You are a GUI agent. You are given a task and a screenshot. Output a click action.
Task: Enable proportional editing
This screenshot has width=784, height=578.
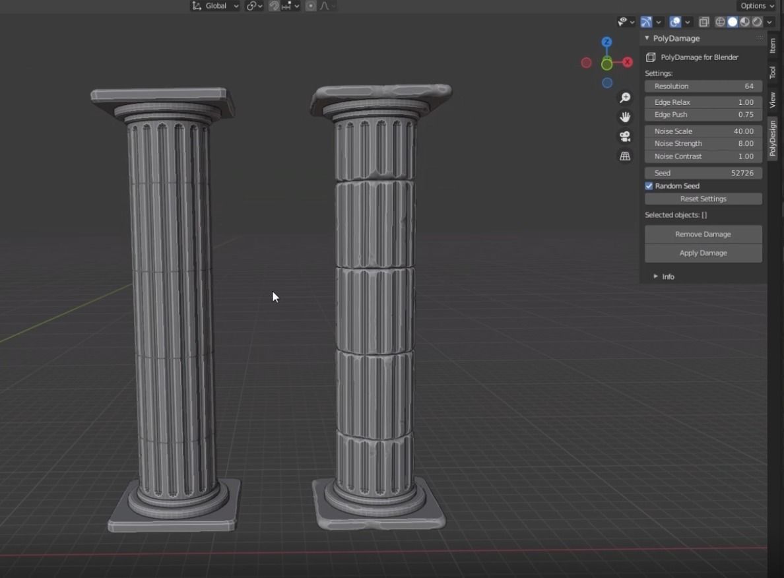coord(310,6)
